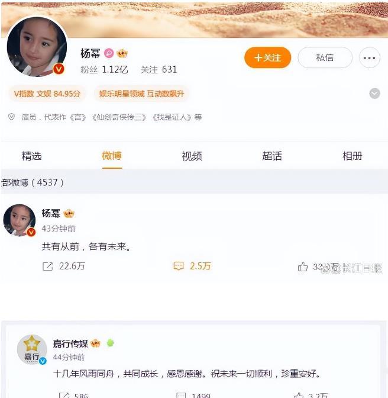Open the large profile avatar photo

click(37, 47)
